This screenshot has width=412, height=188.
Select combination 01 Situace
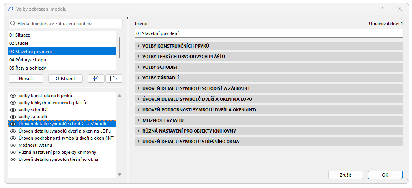(x=62, y=35)
